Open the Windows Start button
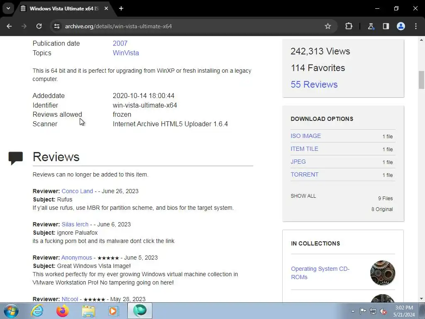This screenshot has width=425, height=319. pyautogui.click(x=11, y=311)
